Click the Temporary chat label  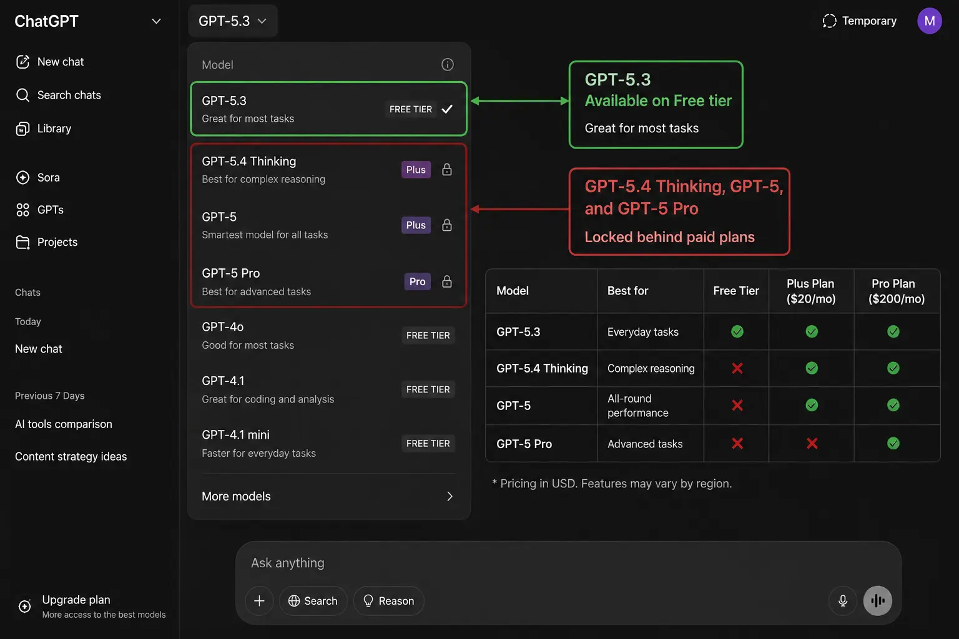869,21
